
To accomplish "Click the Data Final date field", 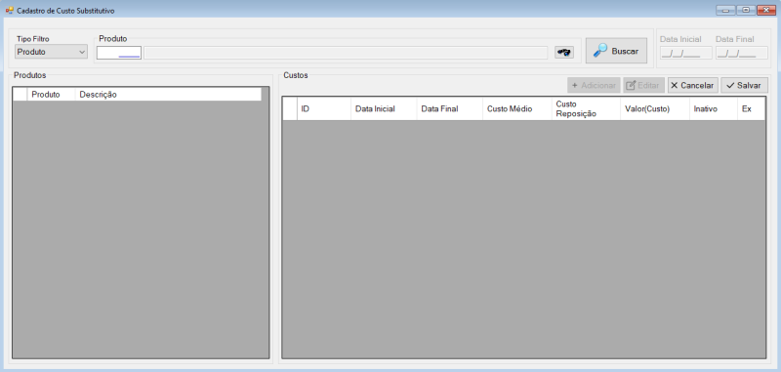I will pyautogui.click(x=742, y=53).
